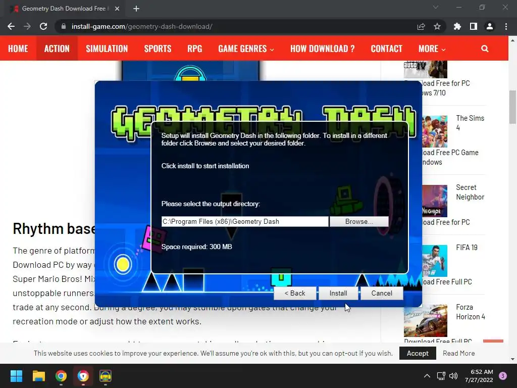The width and height of the screenshot is (517, 388).
Task: Open the RPG menu item
Action: pos(195,48)
